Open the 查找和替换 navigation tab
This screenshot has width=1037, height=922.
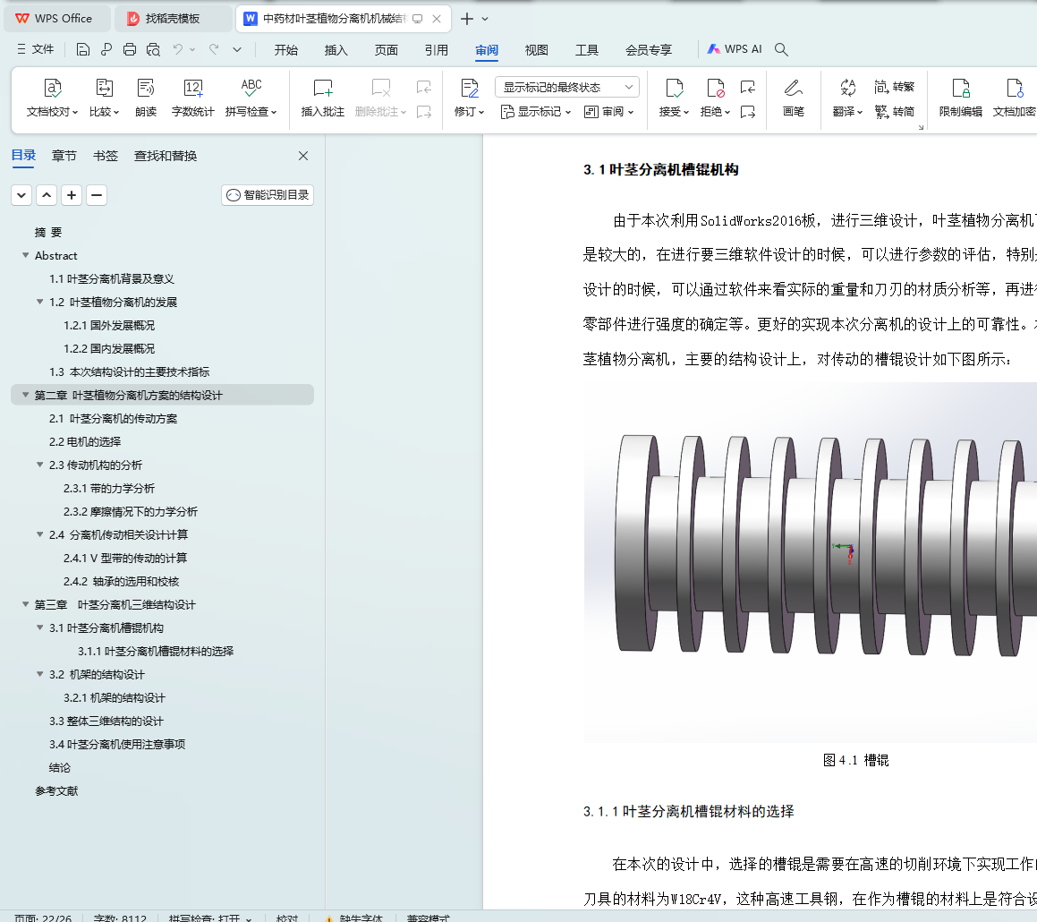pos(166,156)
